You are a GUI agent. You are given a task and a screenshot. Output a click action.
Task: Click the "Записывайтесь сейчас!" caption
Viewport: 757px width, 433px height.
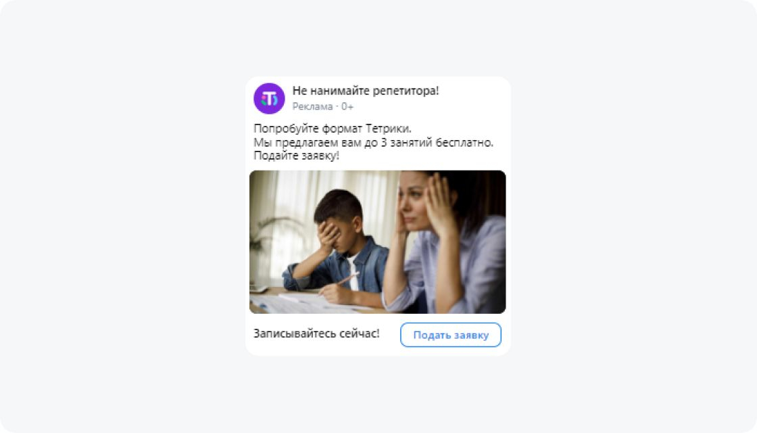[316, 334]
